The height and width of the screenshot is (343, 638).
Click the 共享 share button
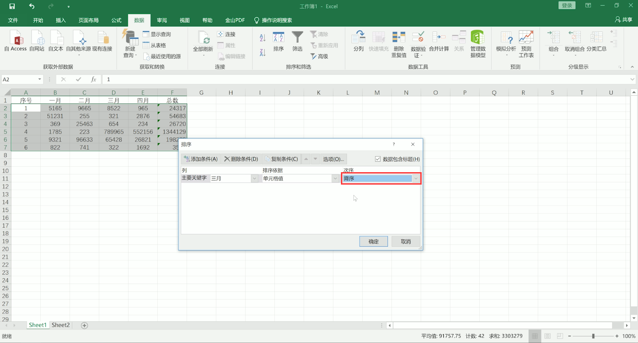coord(623,20)
